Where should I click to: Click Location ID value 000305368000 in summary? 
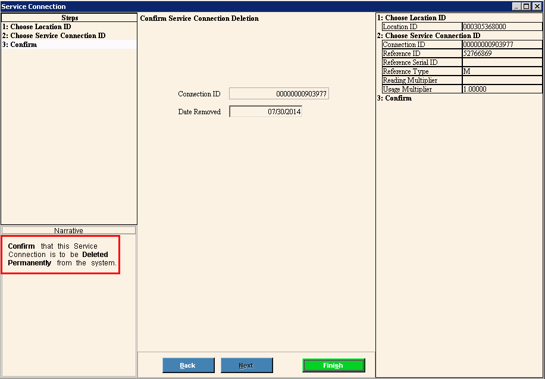click(502, 27)
